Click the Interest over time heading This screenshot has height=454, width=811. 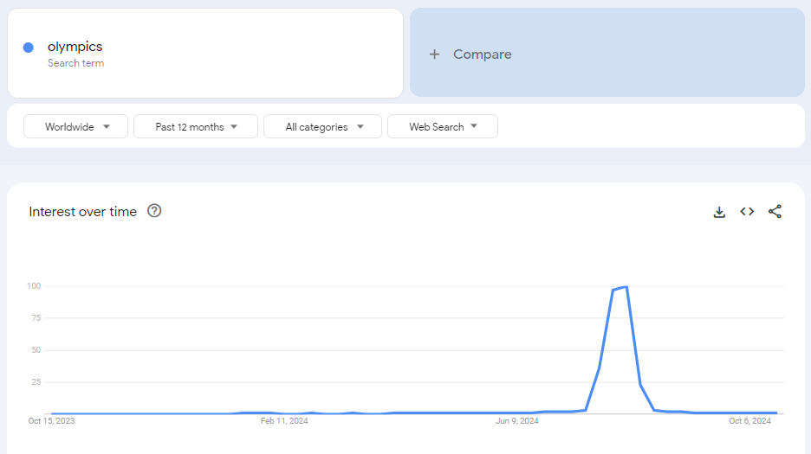click(x=83, y=212)
